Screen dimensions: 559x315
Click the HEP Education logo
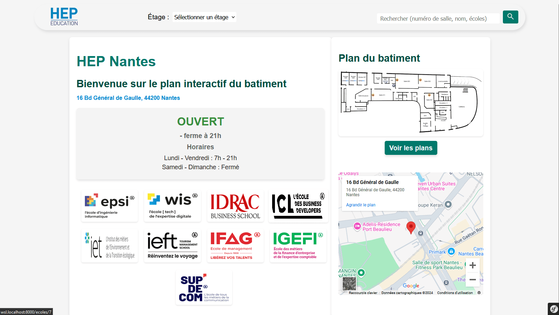[x=64, y=17]
